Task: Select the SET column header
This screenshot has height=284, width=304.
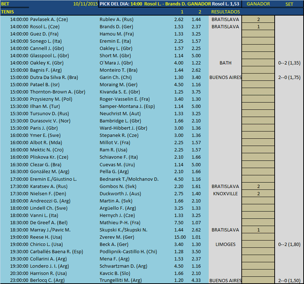Action: pos(289,4)
